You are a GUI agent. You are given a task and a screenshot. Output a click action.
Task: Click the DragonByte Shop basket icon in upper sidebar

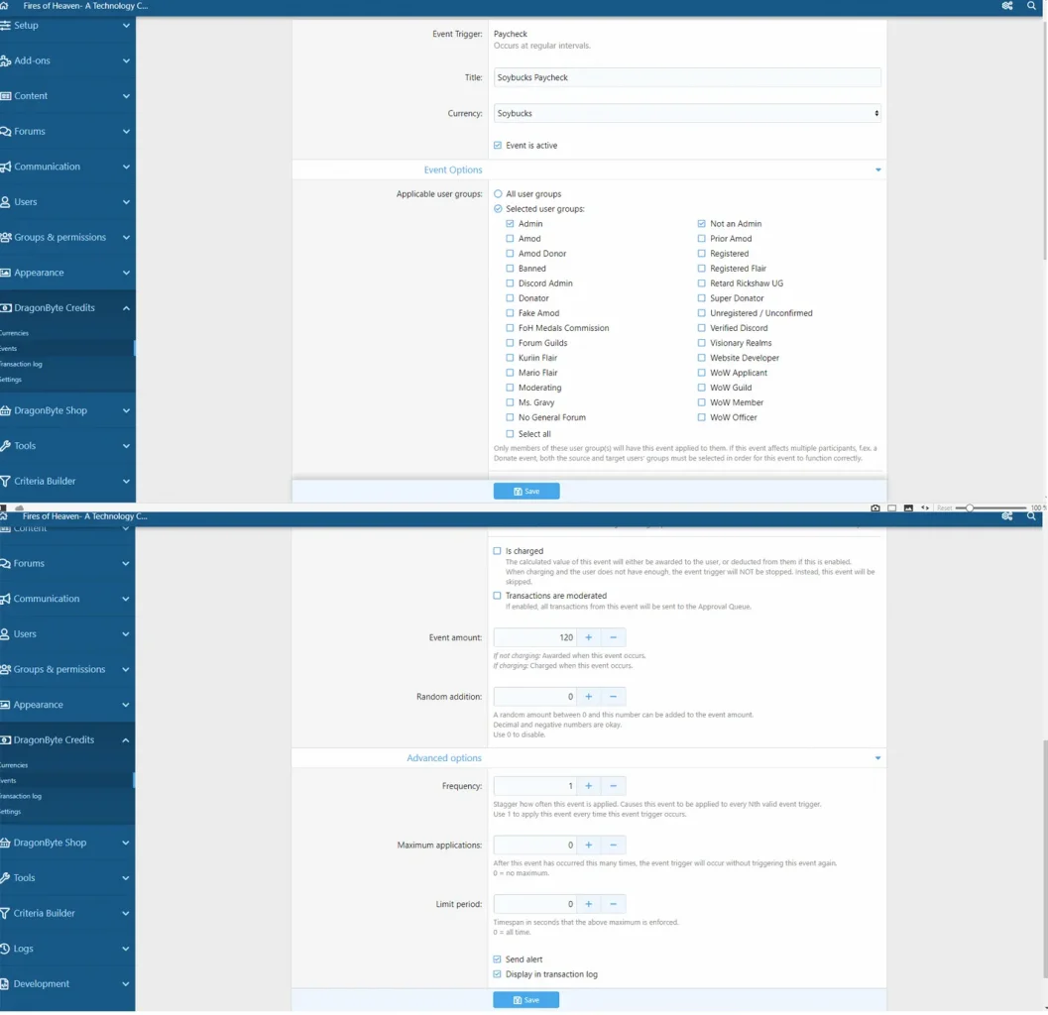click(x=5, y=411)
